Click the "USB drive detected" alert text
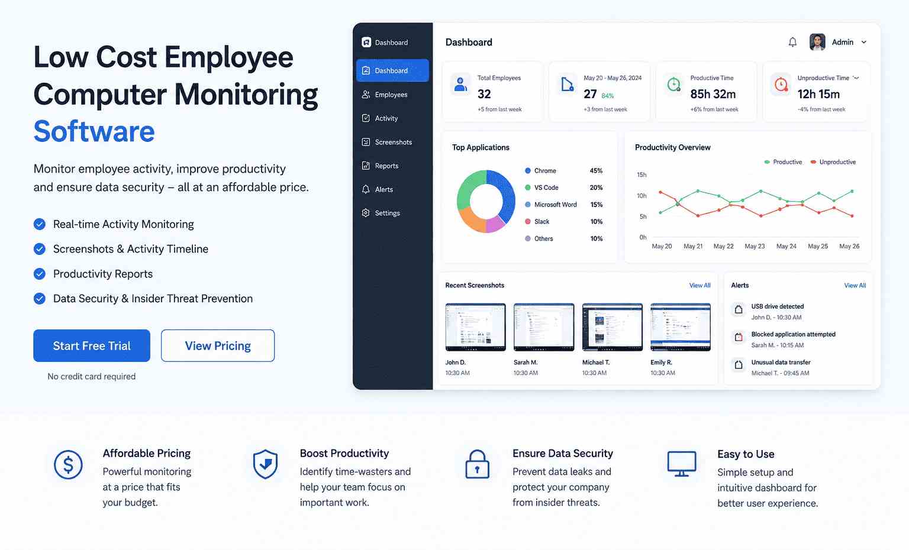Viewport: 909px width, 550px height. [777, 306]
